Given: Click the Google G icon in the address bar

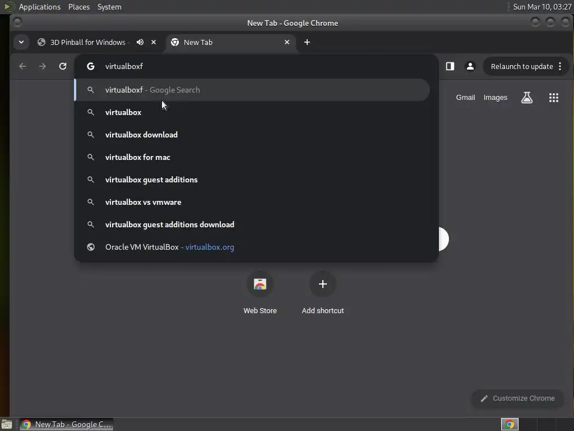Looking at the screenshot, I should [90, 66].
